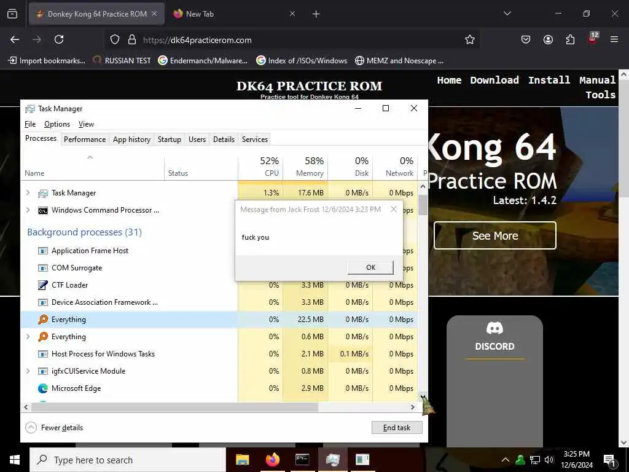Viewport: 629px width, 472px height.
Task: Open a new tab with plus button
Action: 316,14
